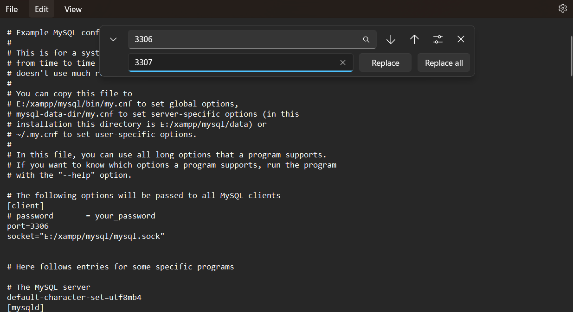The image size is (573, 312).
Task: Open the Edit menu
Action: click(x=41, y=9)
